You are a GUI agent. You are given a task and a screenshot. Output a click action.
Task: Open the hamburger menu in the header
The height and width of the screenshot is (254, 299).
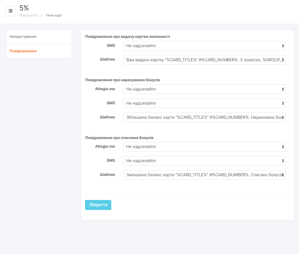11,11
